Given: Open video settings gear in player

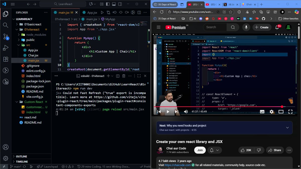Looking at the screenshot, I should pyautogui.click(x=271, y=112).
